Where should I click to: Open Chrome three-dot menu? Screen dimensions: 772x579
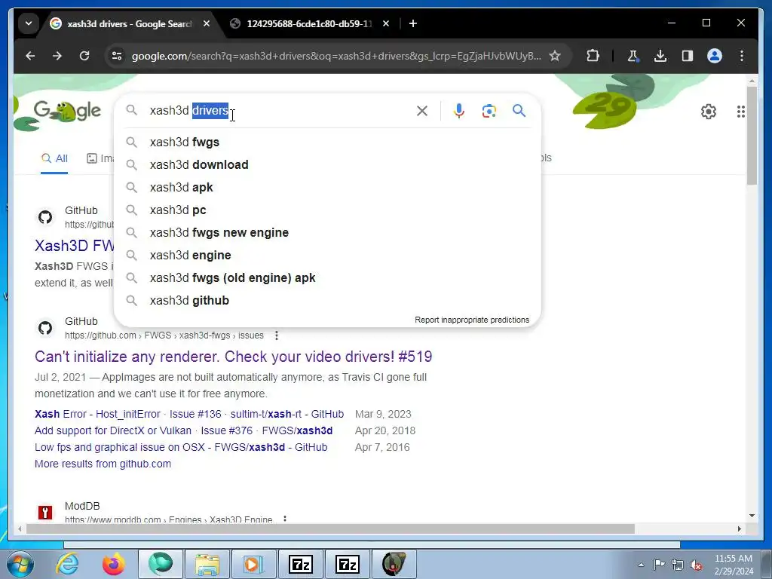[742, 56]
